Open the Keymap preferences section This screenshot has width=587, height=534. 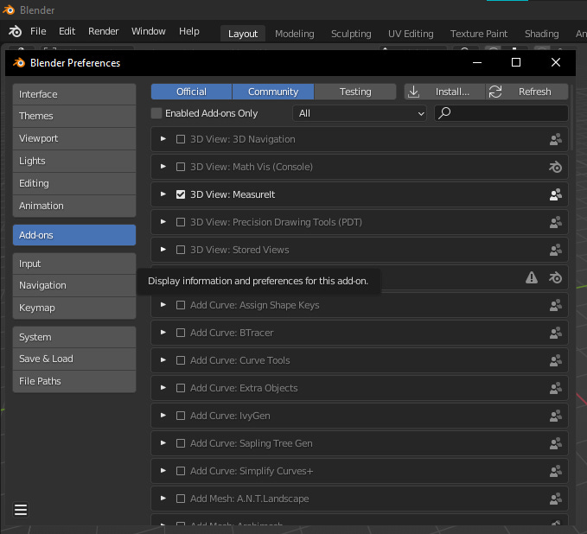[74, 308]
